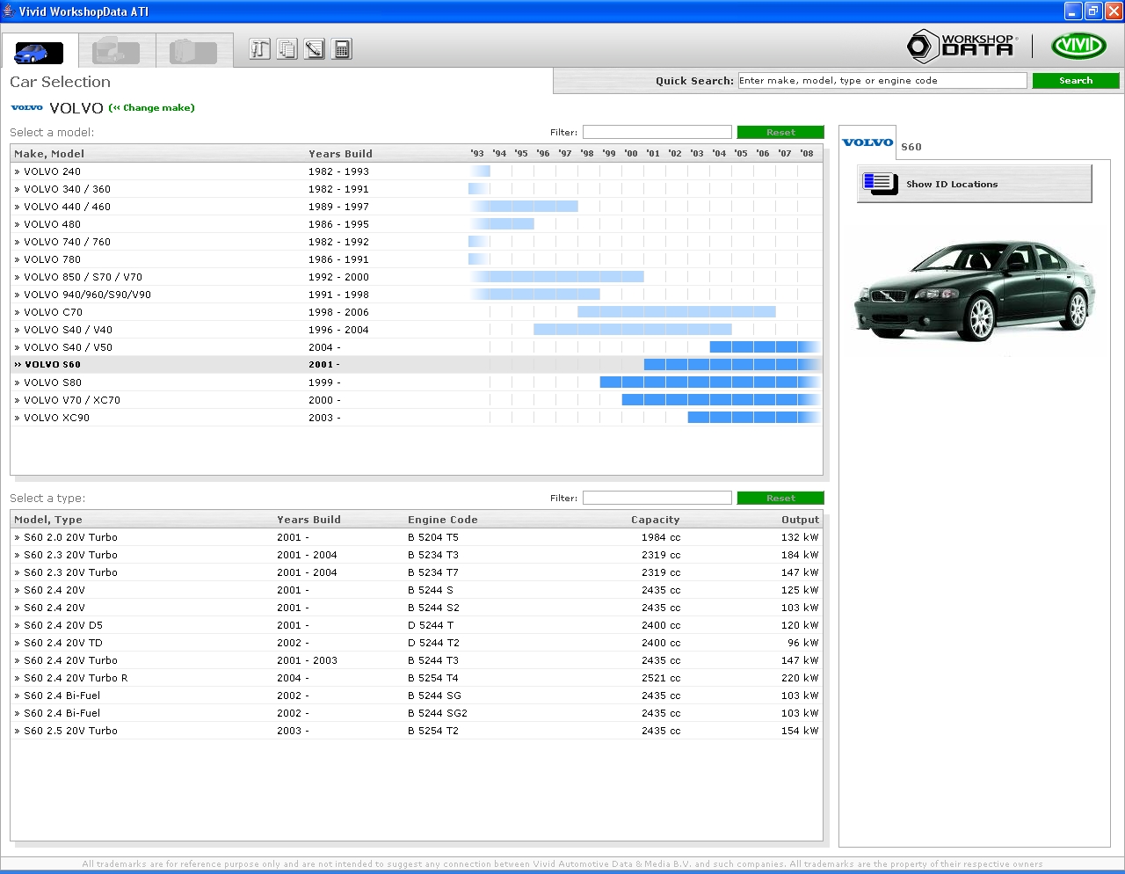
Task: Click the small Volvo logo beside make name
Action: (x=27, y=107)
